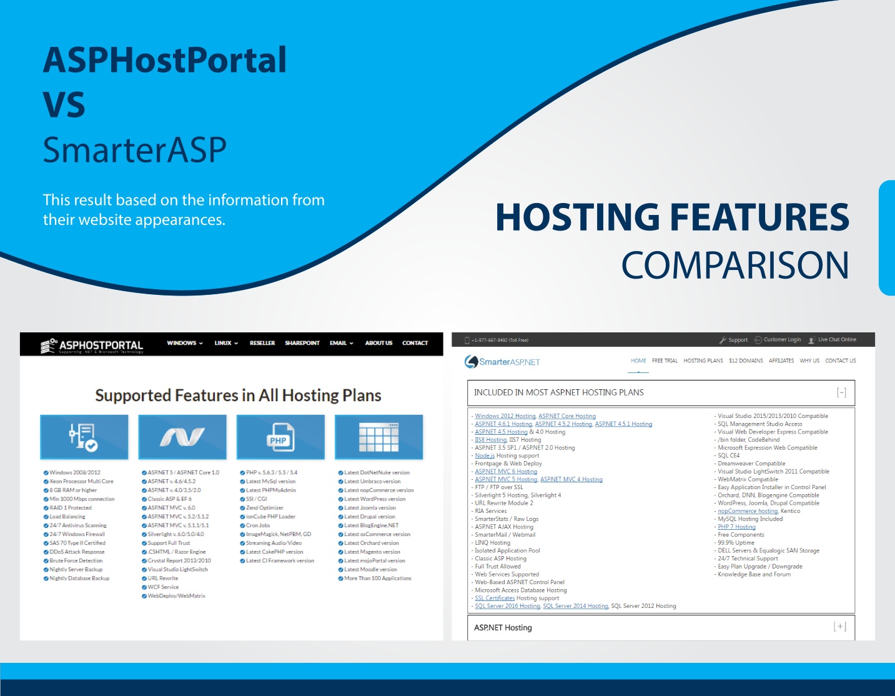Open the AFFILIATES menu item
The width and height of the screenshot is (895, 696).
(781, 360)
